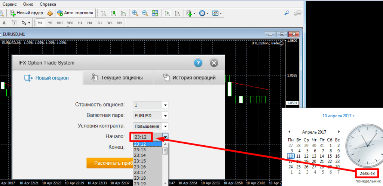Select day 23 in the calendar

click(x=338, y=161)
